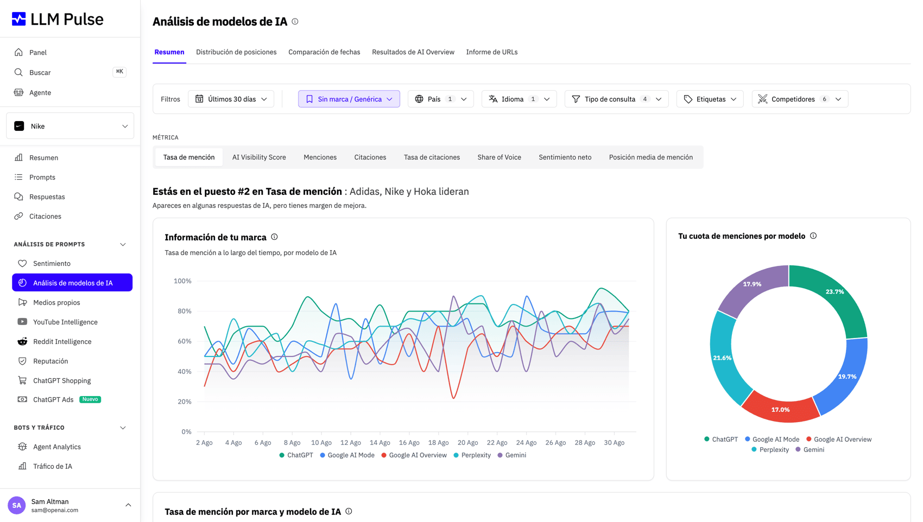The width and height of the screenshot is (923, 522).
Task: Go to Análisis de modelos de IA page
Action: (72, 283)
